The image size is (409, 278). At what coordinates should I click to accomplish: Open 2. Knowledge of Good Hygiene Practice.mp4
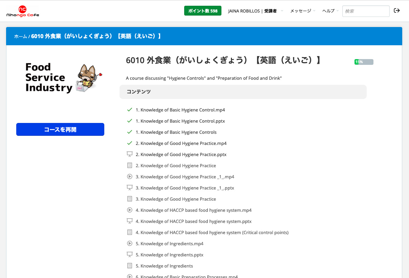[181, 143]
